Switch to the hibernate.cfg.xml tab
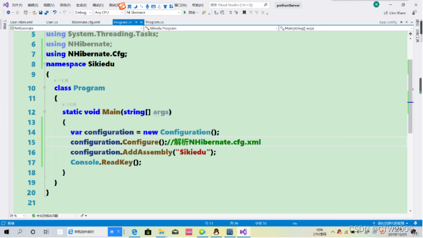 [x=86, y=22]
